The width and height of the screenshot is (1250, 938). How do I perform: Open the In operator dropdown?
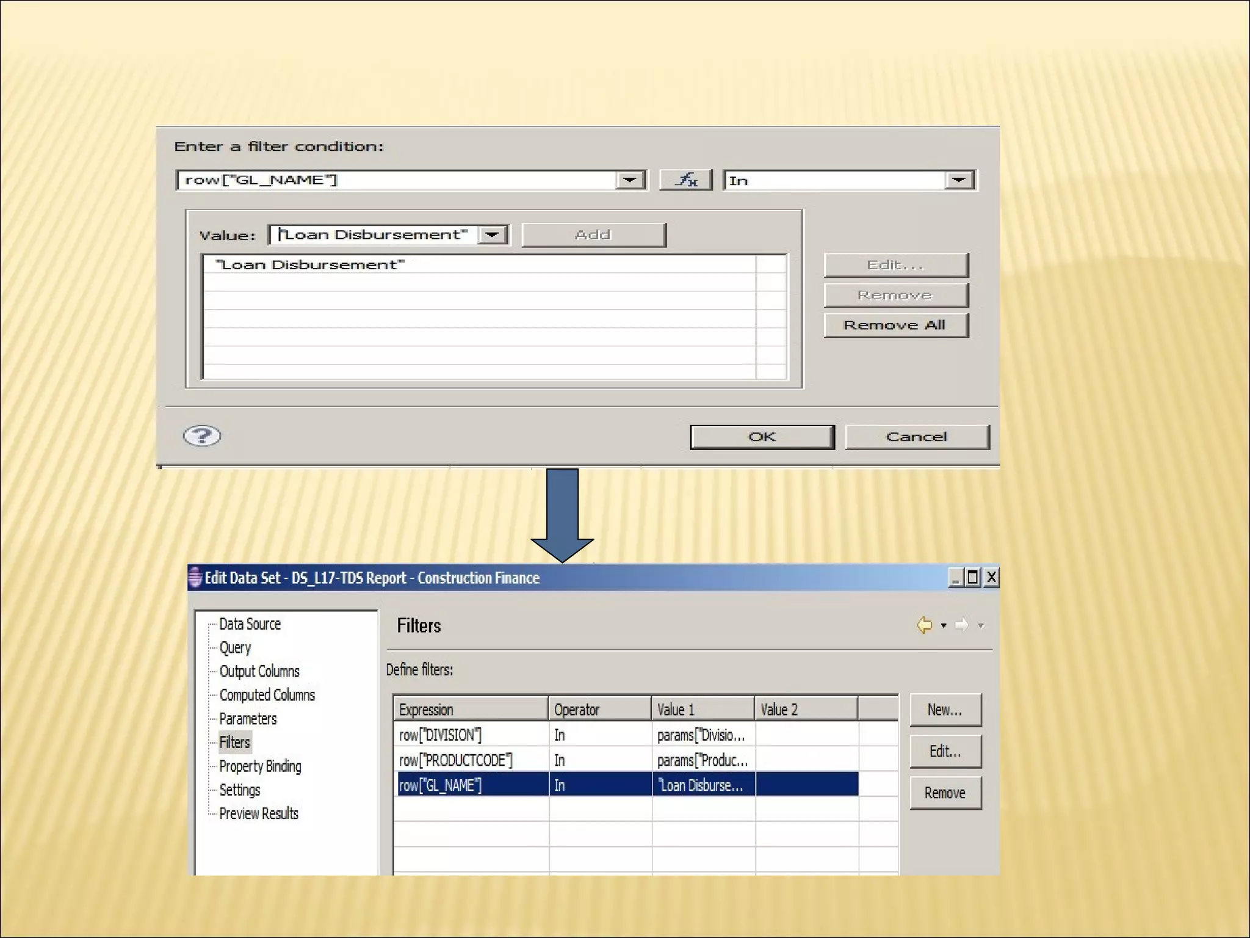pos(958,180)
